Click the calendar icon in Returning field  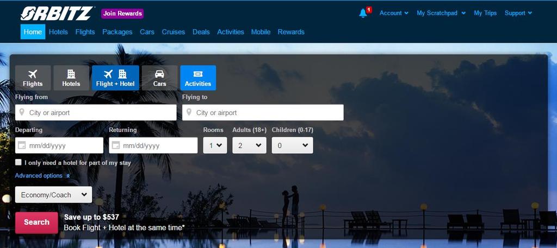(115, 145)
